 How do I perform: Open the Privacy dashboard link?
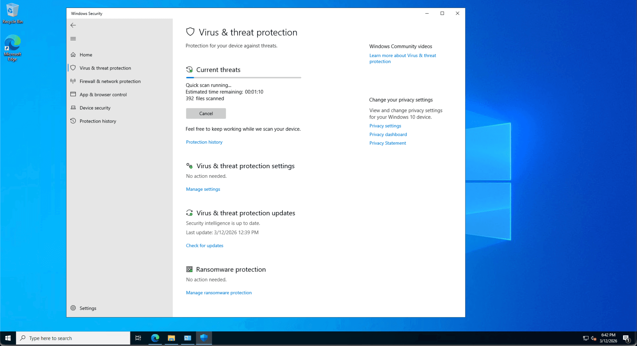pos(388,134)
